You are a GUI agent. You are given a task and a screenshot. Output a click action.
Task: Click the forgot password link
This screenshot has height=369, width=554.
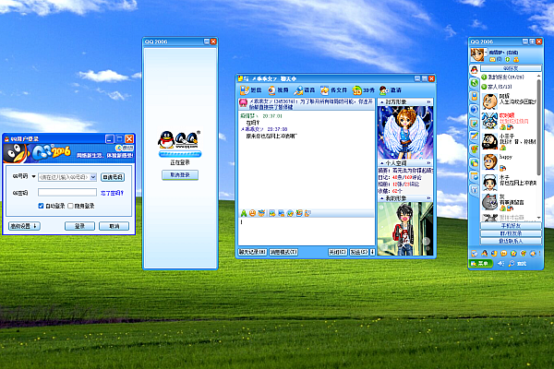coord(112,193)
